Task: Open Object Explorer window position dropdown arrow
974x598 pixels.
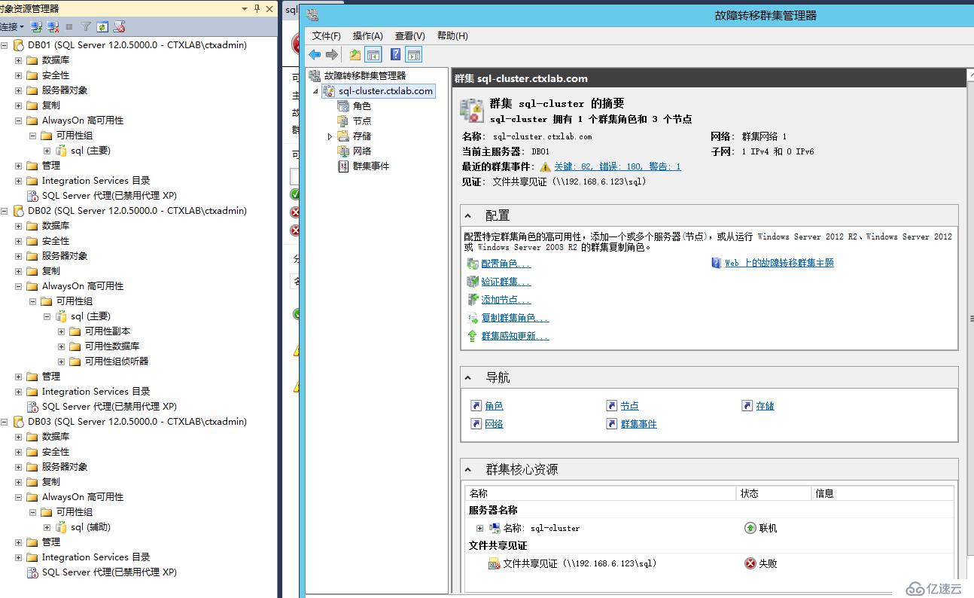Action: pyautogui.click(x=245, y=8)
